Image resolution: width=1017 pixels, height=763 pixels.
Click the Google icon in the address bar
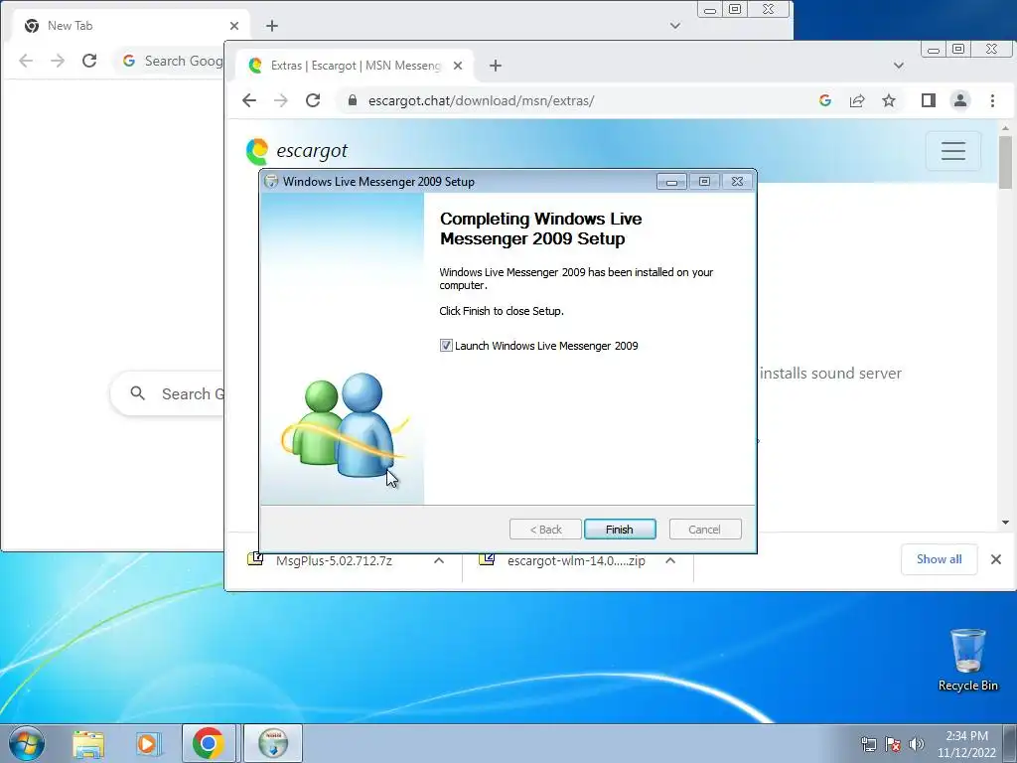tap(825, 100)
